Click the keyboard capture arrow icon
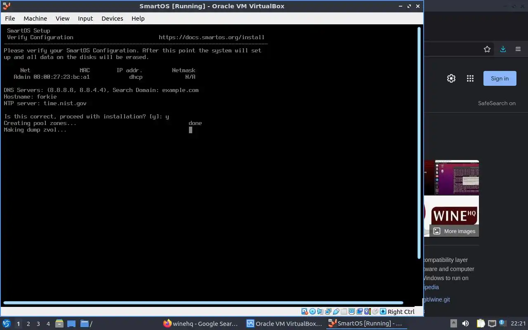This screenshot has width=528, height=330. coord(383,311)
